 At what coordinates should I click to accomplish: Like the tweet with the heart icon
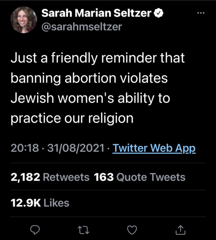pos(132,230)
